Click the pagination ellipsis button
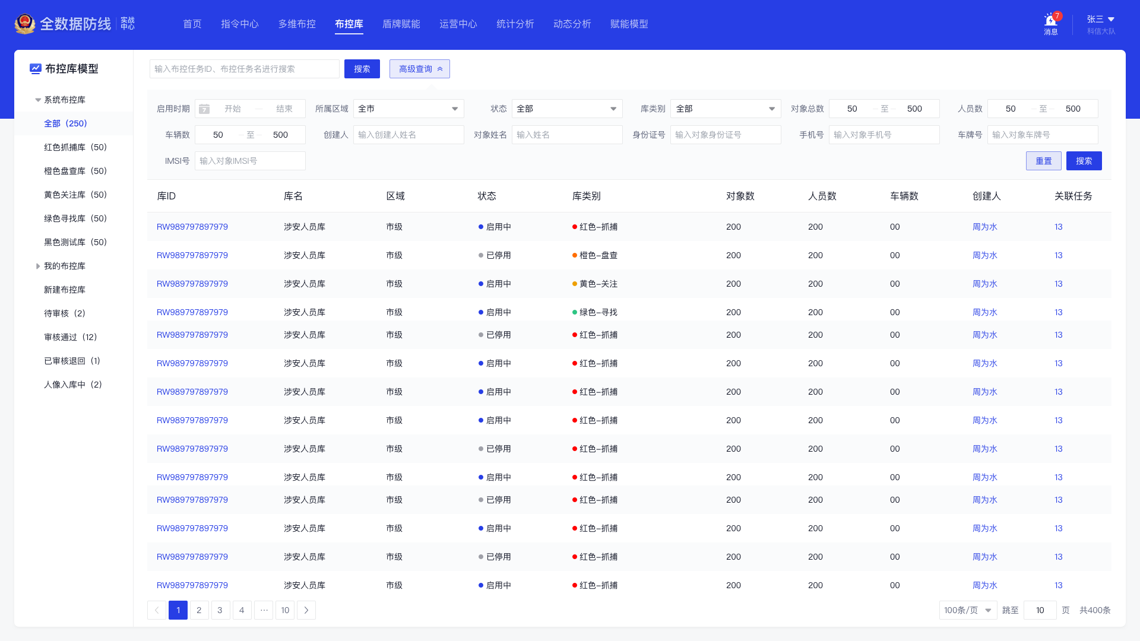The image size is (1140, 641). click(264, 610)
